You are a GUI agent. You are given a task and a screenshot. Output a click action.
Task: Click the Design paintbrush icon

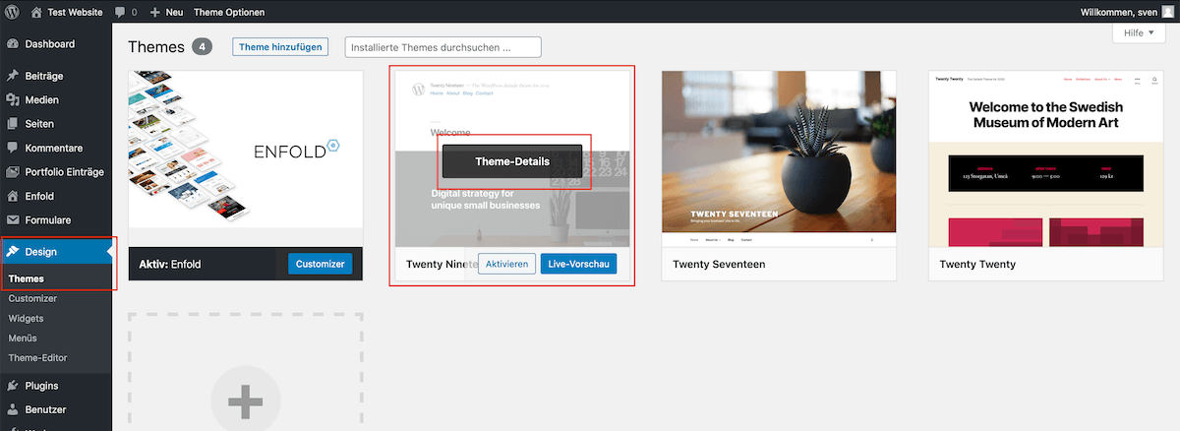point(13,252)
